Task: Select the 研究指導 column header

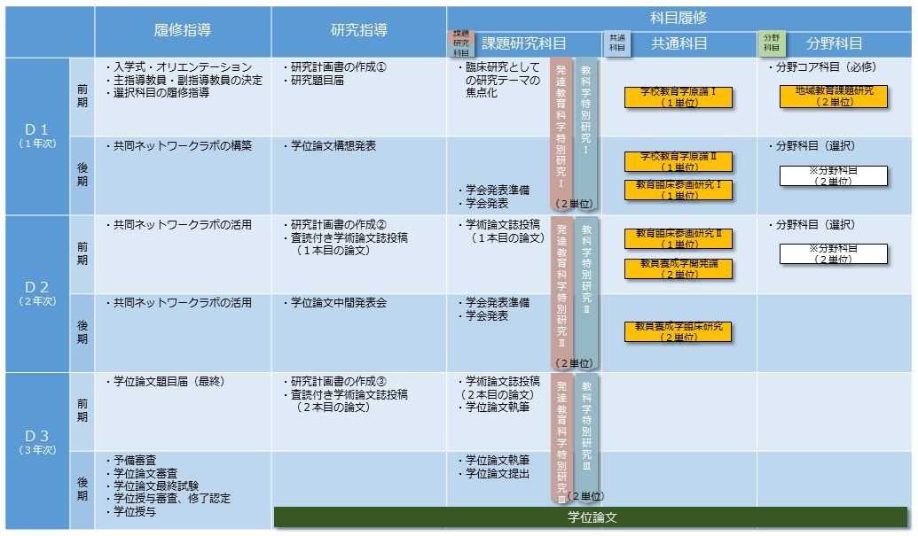Action: tap(359, 32)
